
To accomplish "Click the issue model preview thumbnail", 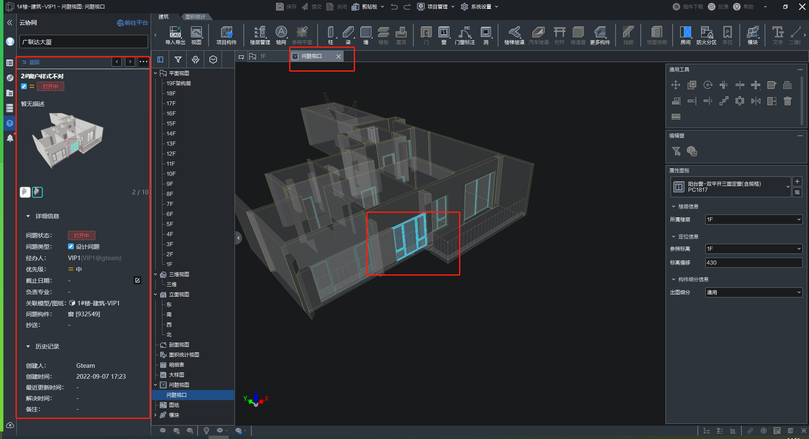I will pyautogui.click(x=68, y=140).
